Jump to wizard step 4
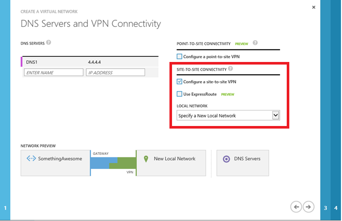This screenshot has height=221, width=342. point(336,208)
